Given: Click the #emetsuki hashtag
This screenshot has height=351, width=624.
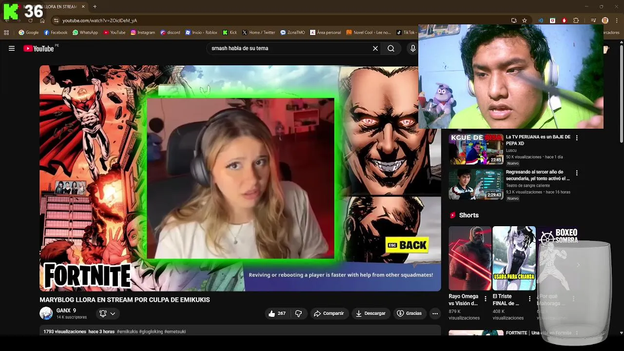Looking at the screenshot, I should pyautogui.click(x=175, y=331).
